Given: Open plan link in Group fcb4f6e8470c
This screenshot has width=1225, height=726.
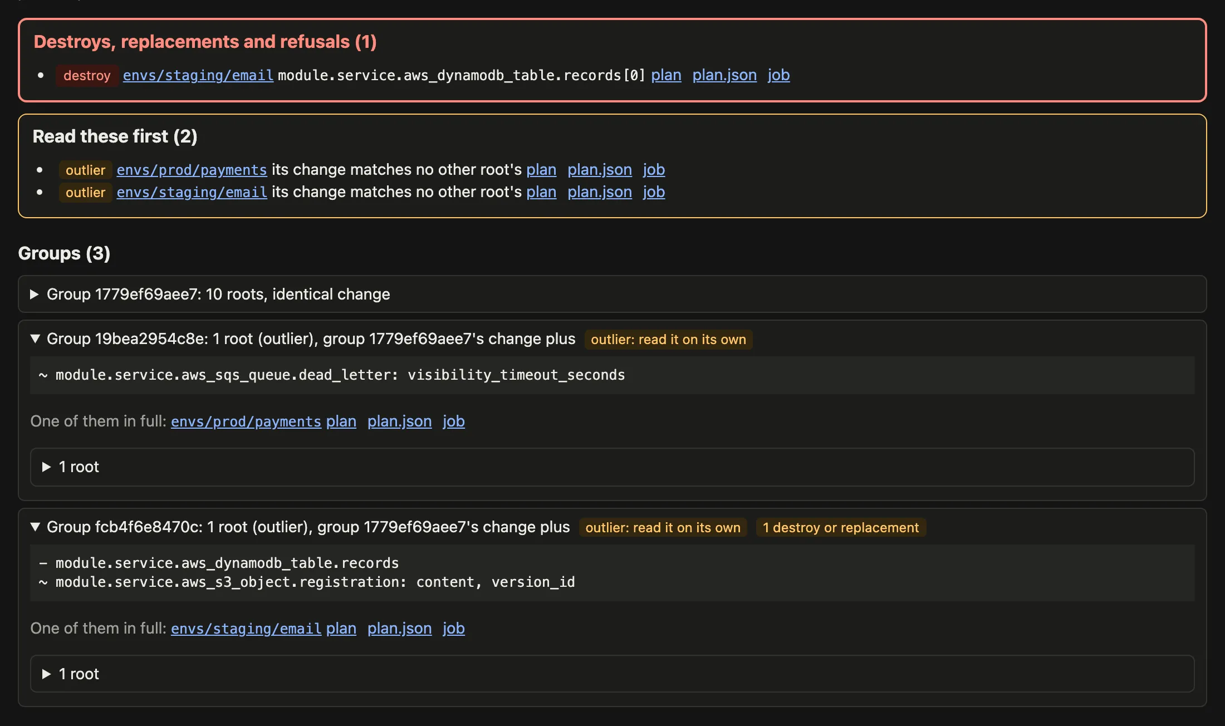Looking at the screenshot, I should (x=341, y=629).
